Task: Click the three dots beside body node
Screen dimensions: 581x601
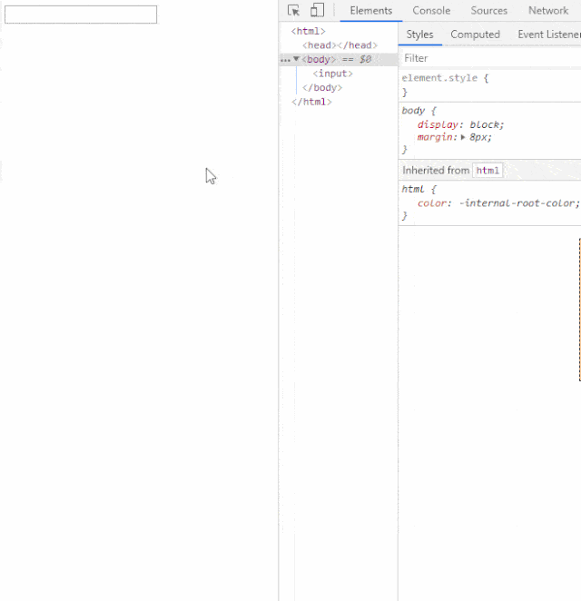Action: (285, 60)
